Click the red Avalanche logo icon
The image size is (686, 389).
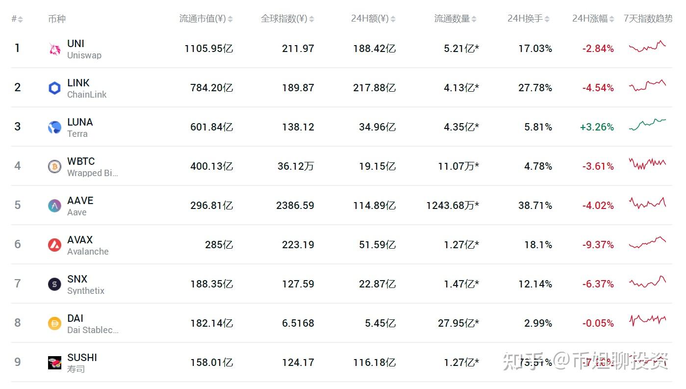tap(54, 245)
